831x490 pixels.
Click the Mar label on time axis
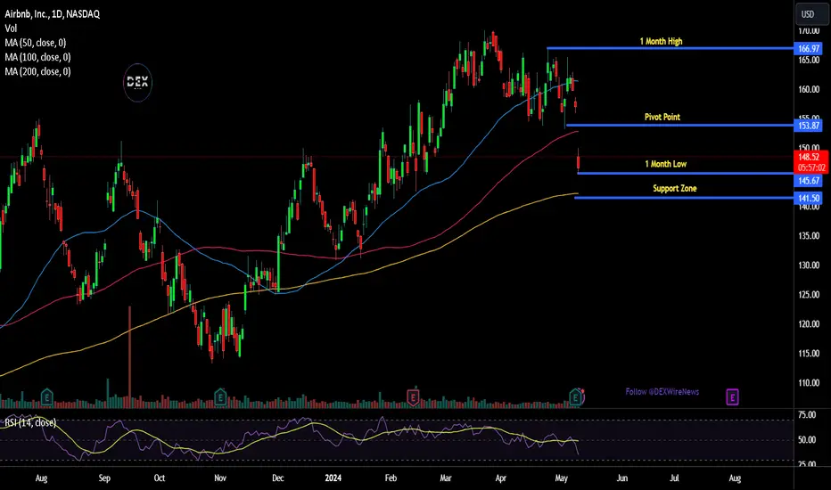(446, 478)
